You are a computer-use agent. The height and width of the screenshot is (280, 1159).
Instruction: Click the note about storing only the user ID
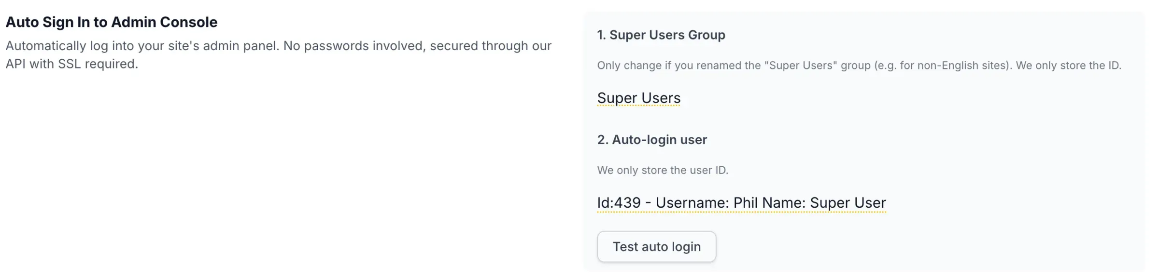663,170
